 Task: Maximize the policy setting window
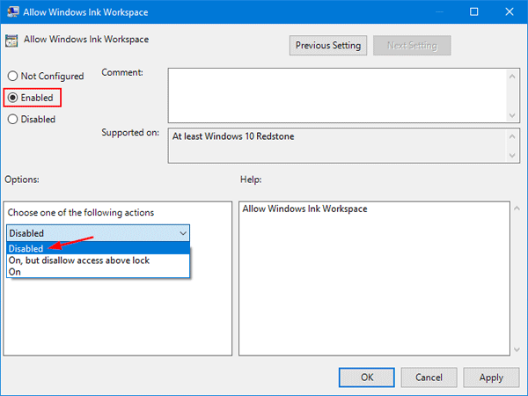click(473, 13)
